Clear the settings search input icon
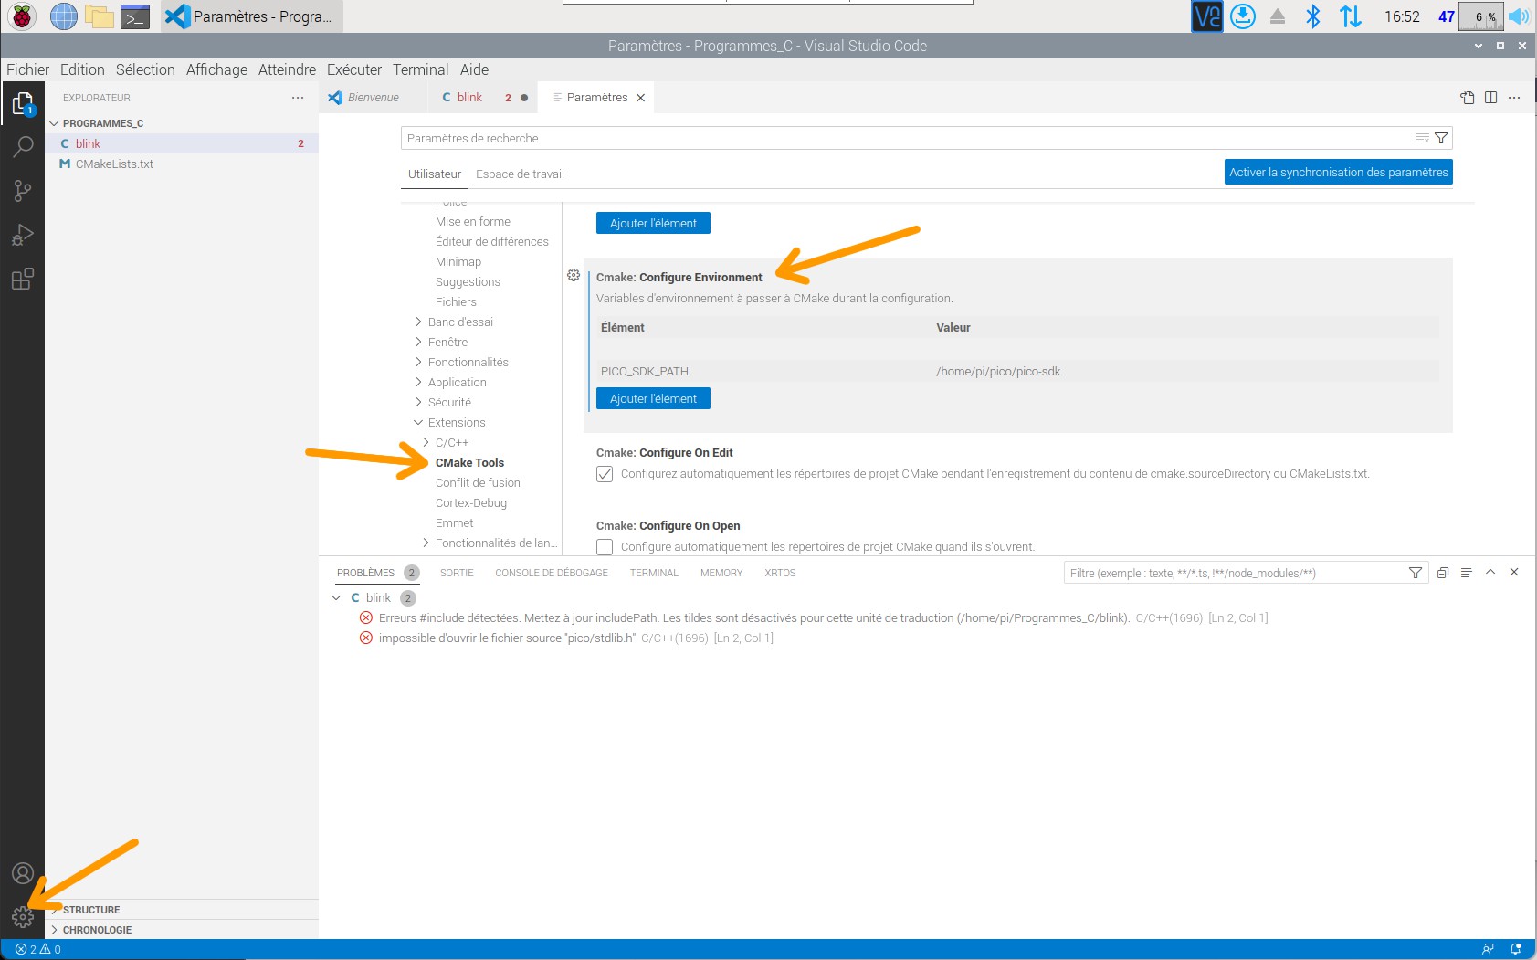 1422,138
